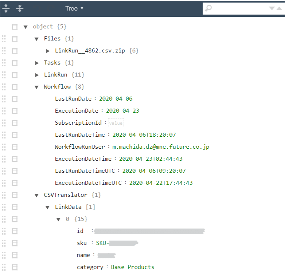Open action menu for LastRunDateTime row

pyautogui.click(x=15, y=135)
